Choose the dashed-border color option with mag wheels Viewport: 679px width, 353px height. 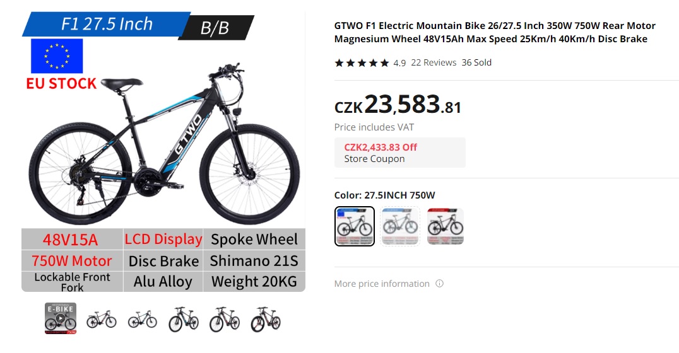400,226
